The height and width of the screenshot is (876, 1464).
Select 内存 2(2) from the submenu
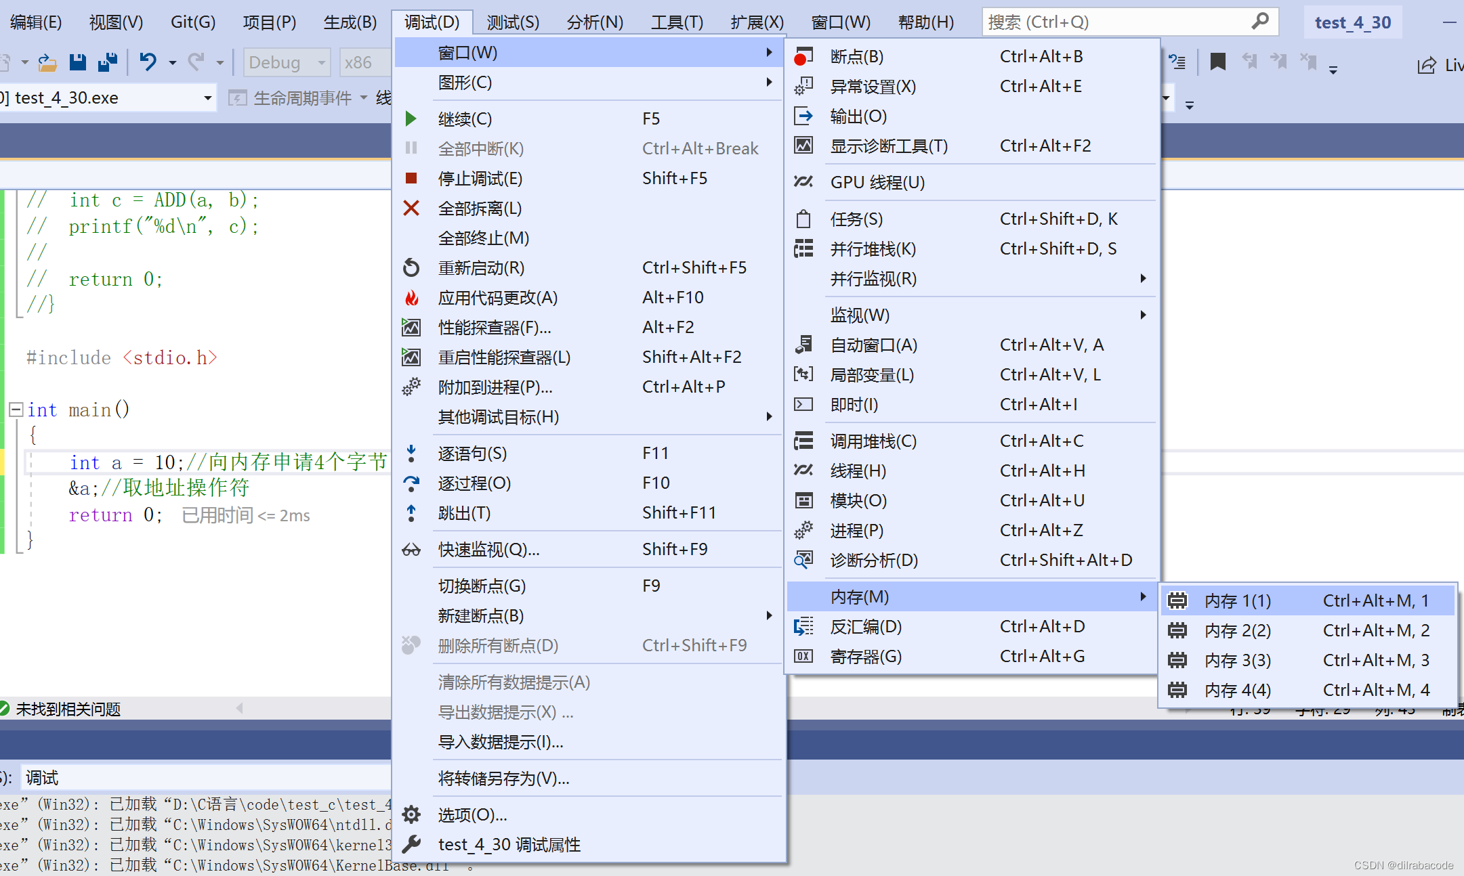point(1308,631)
